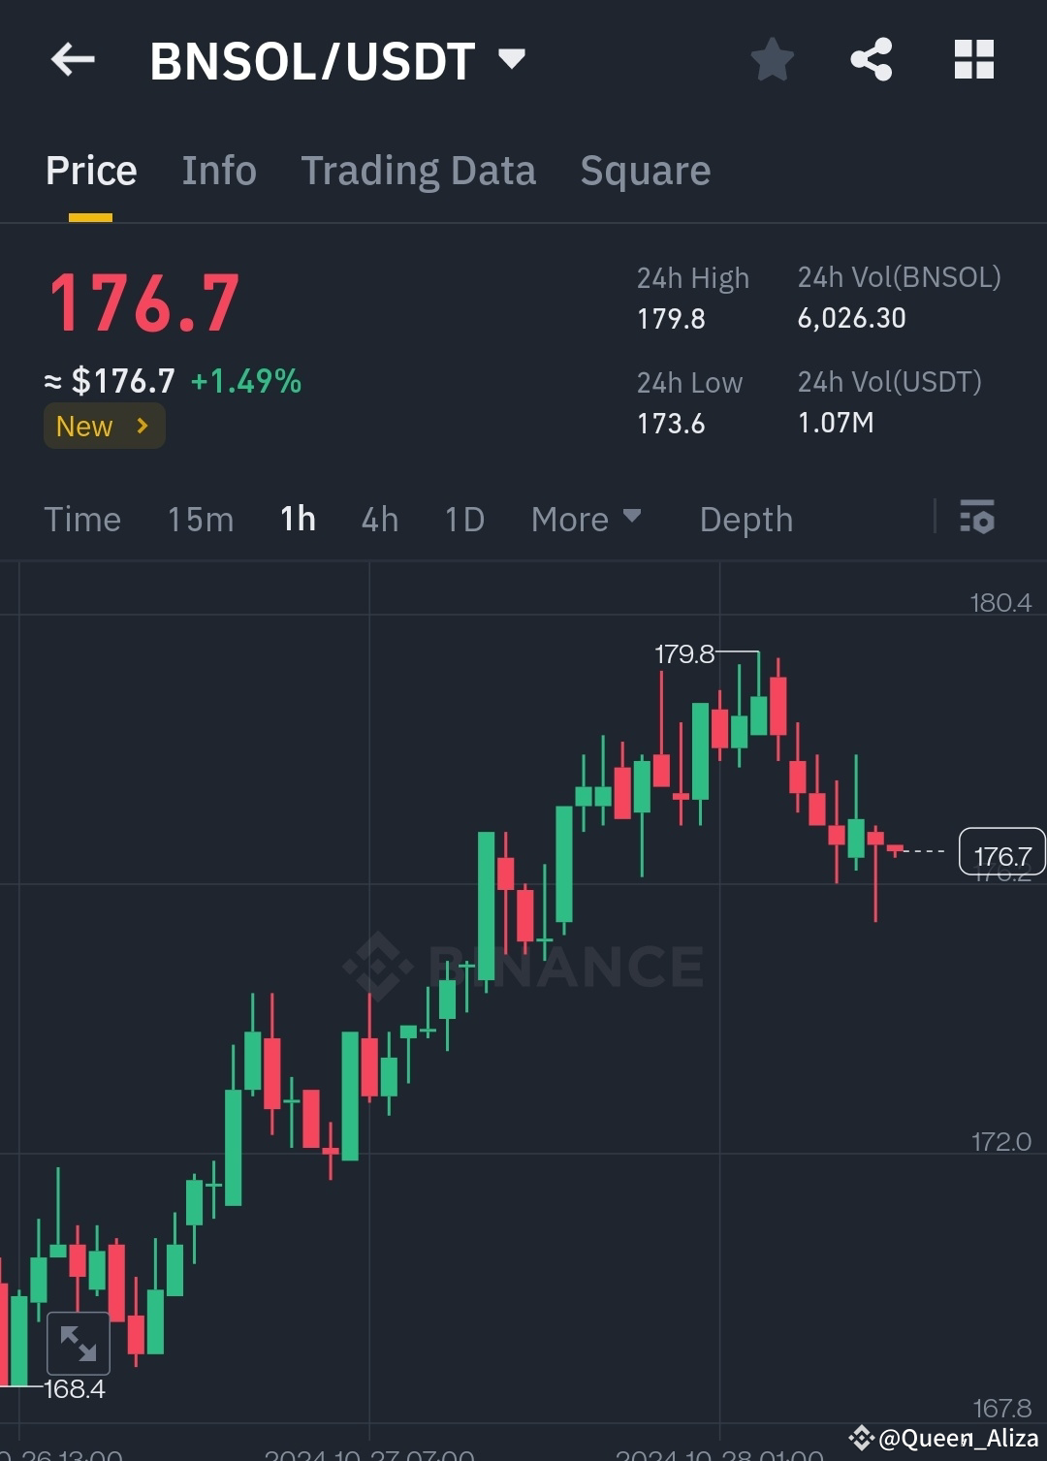Open the grid layout icon top right
The width and height of the screenshot is (1047, 1461).
point(973,59)
